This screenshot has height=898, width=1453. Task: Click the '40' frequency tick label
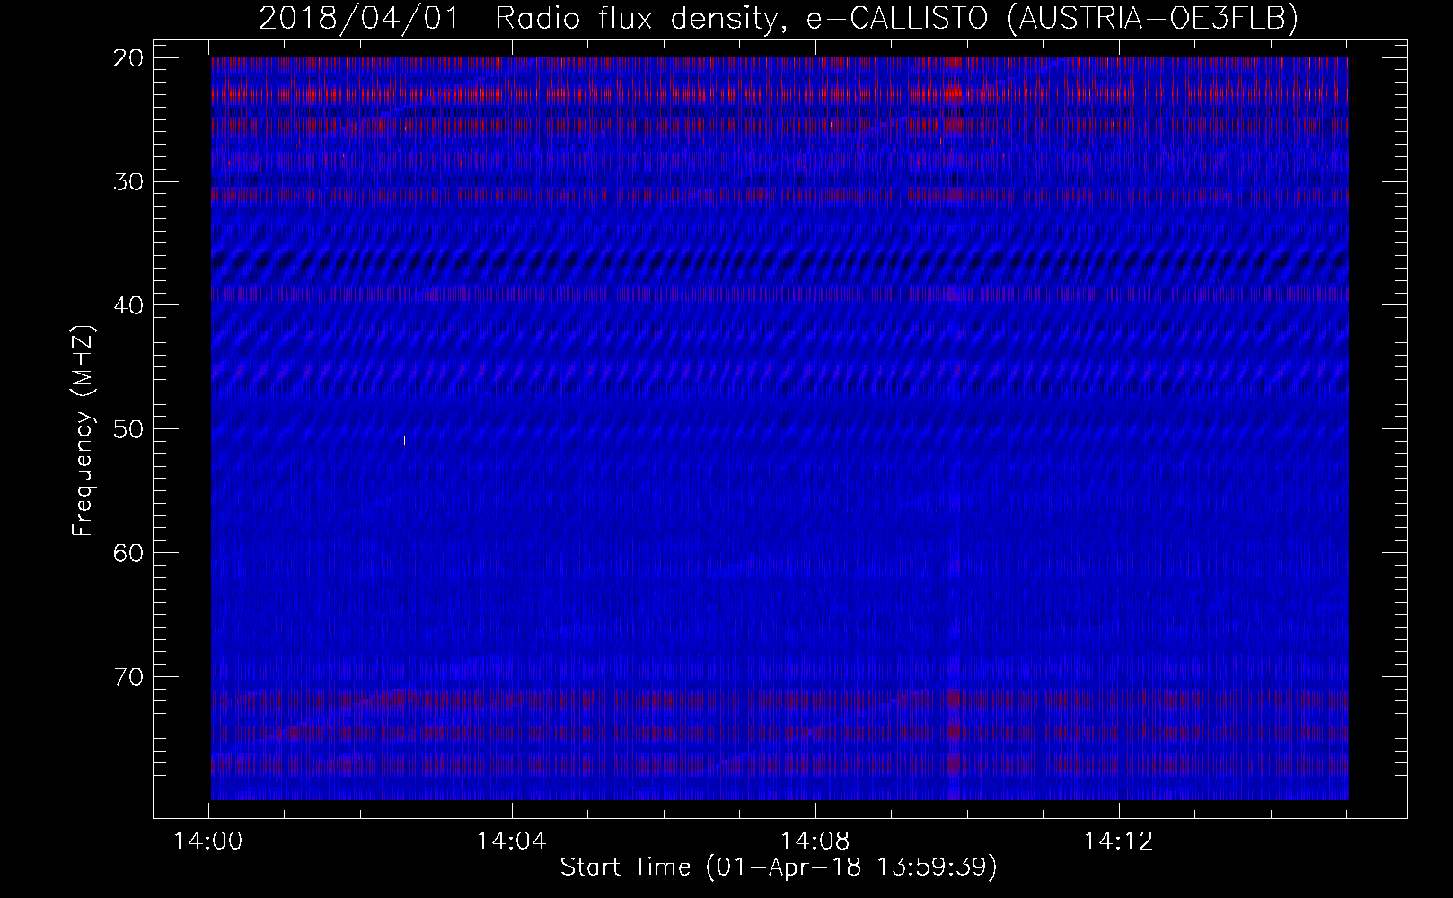point(129,305)
